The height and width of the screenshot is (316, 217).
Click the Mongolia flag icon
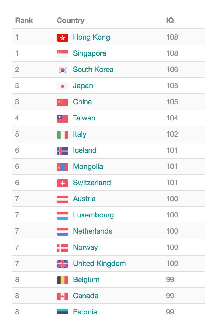[62, 167]
